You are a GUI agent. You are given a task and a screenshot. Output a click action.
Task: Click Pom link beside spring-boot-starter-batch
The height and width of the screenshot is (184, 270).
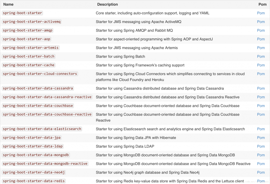pos(261,56)
